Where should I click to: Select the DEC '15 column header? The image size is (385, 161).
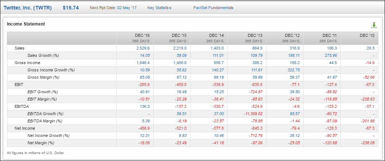pos(179,35)
